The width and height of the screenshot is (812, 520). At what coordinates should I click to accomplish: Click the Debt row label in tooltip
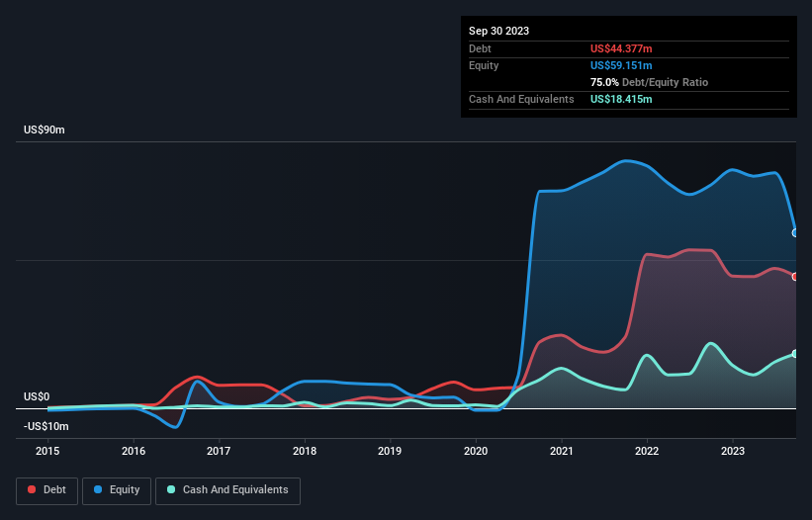(x=480, y=48)
